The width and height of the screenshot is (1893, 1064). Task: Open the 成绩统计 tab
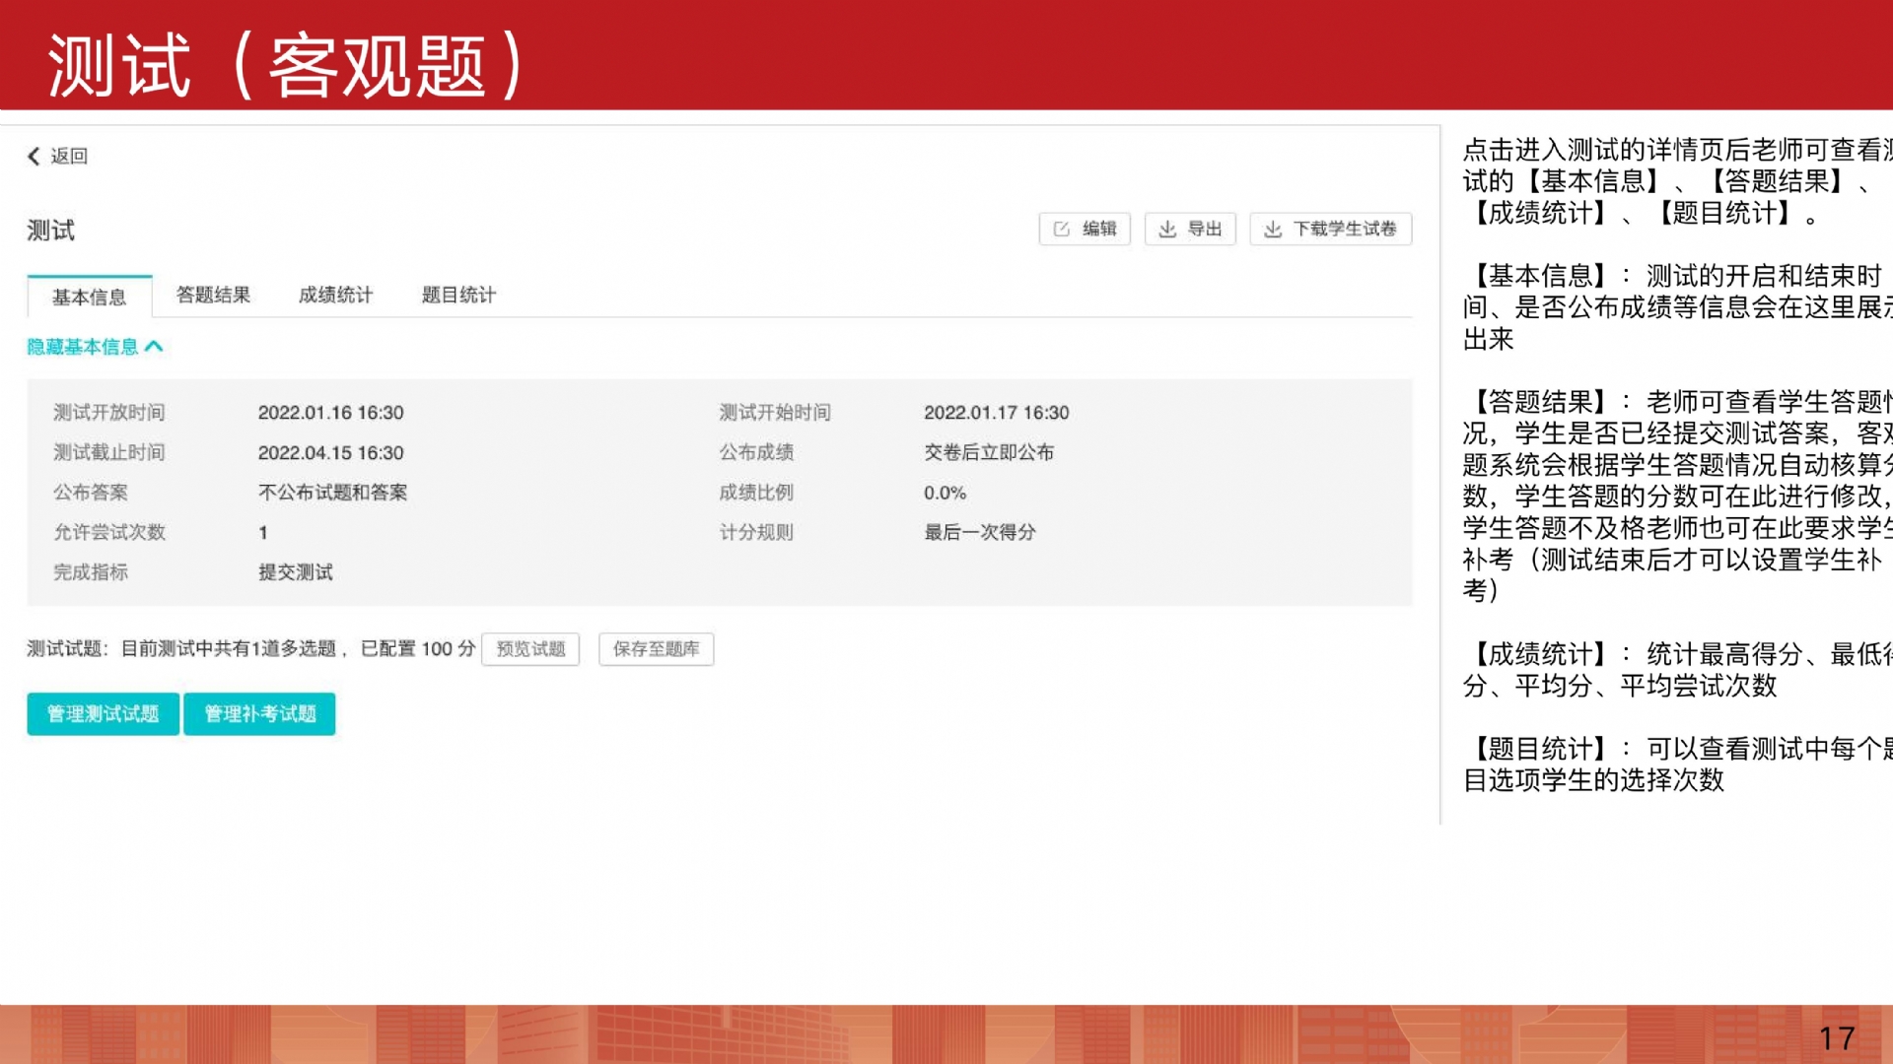pyautogui.click(x=335, y=296)
